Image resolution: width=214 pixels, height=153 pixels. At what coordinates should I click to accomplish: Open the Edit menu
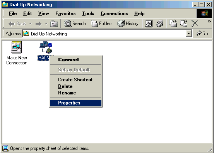click(x=27, y=13)
